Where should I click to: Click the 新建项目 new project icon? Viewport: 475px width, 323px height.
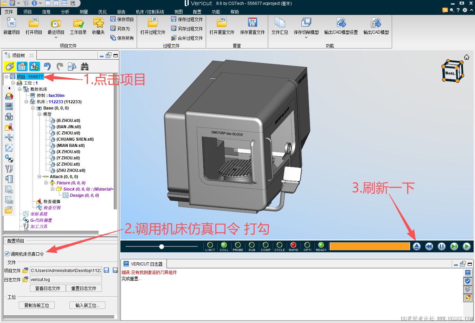11,23
